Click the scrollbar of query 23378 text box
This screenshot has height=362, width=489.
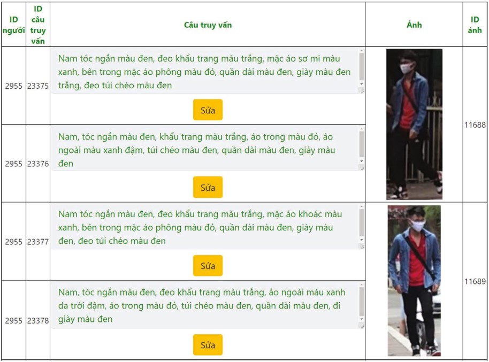click(362, 302)
